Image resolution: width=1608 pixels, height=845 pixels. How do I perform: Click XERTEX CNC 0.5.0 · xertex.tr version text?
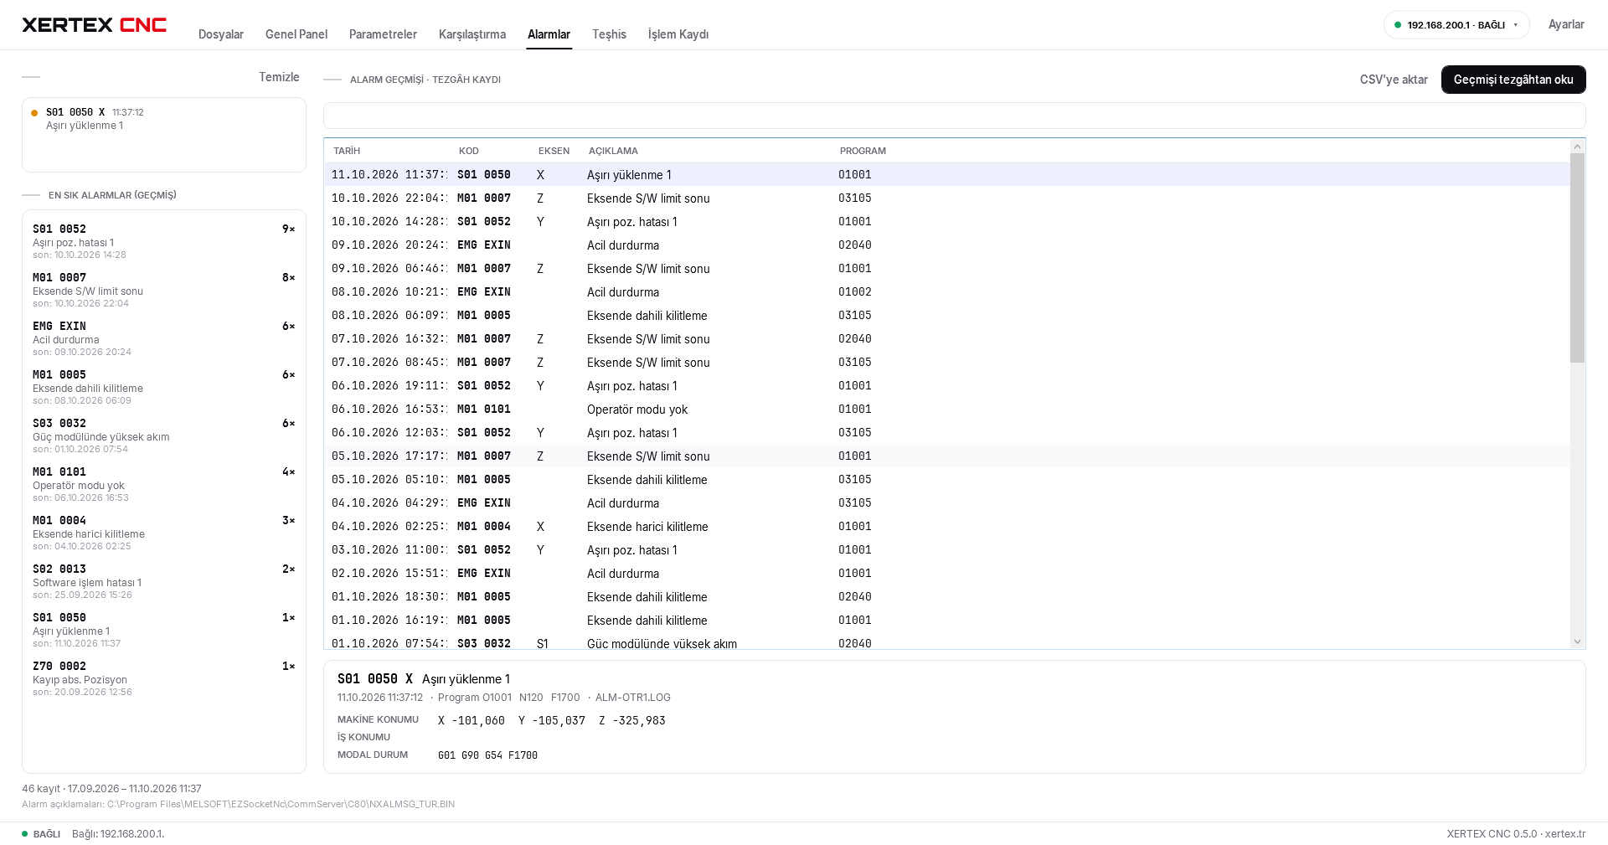click(x=1516, y=834)
